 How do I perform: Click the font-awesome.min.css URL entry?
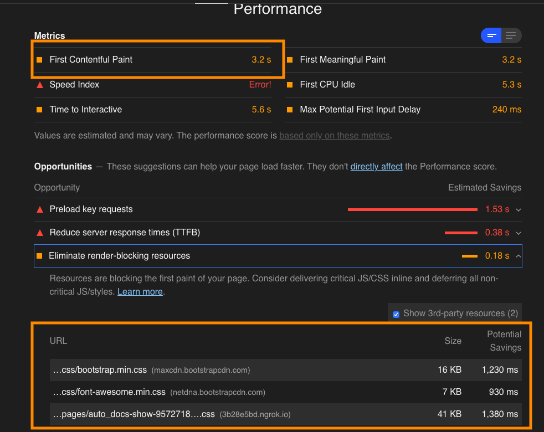pos(109,392)
